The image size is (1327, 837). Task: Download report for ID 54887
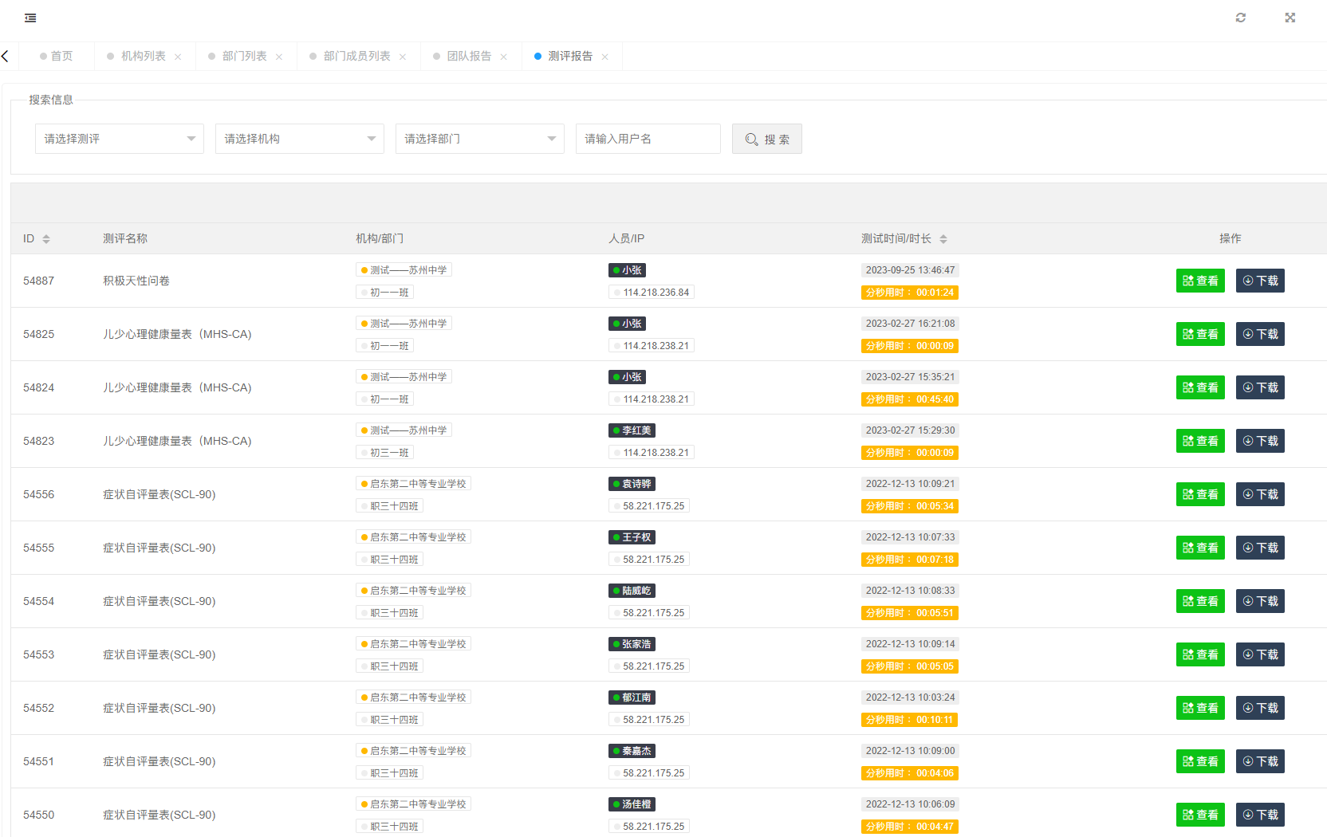(x=1260, y=281)
